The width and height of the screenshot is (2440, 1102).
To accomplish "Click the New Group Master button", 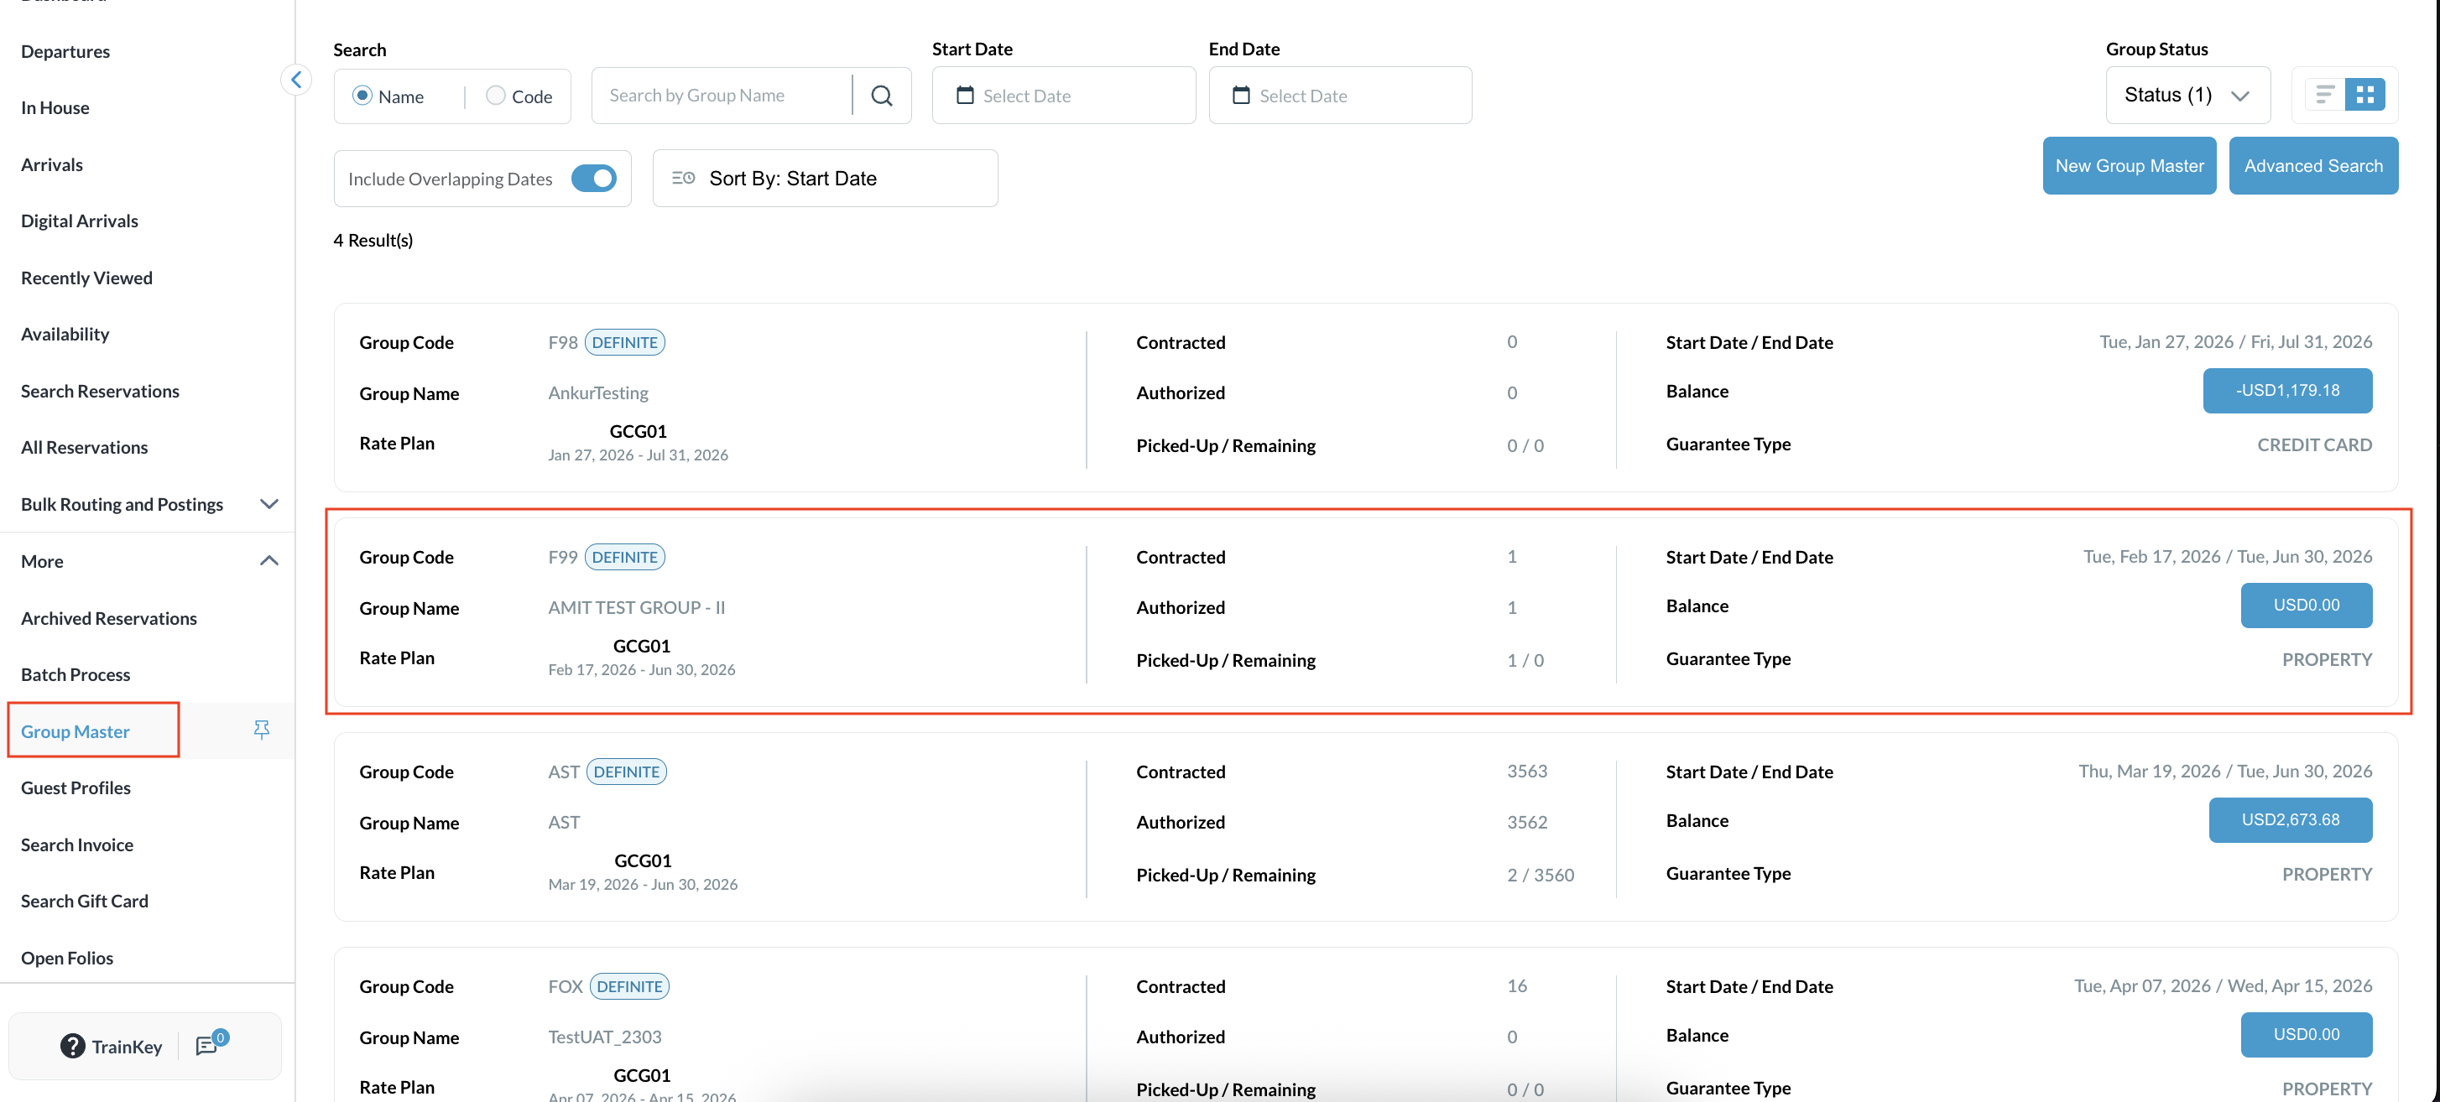I will coord(2130,166).
